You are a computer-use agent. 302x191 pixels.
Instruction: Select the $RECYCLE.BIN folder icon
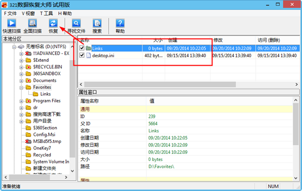[28, 67]
